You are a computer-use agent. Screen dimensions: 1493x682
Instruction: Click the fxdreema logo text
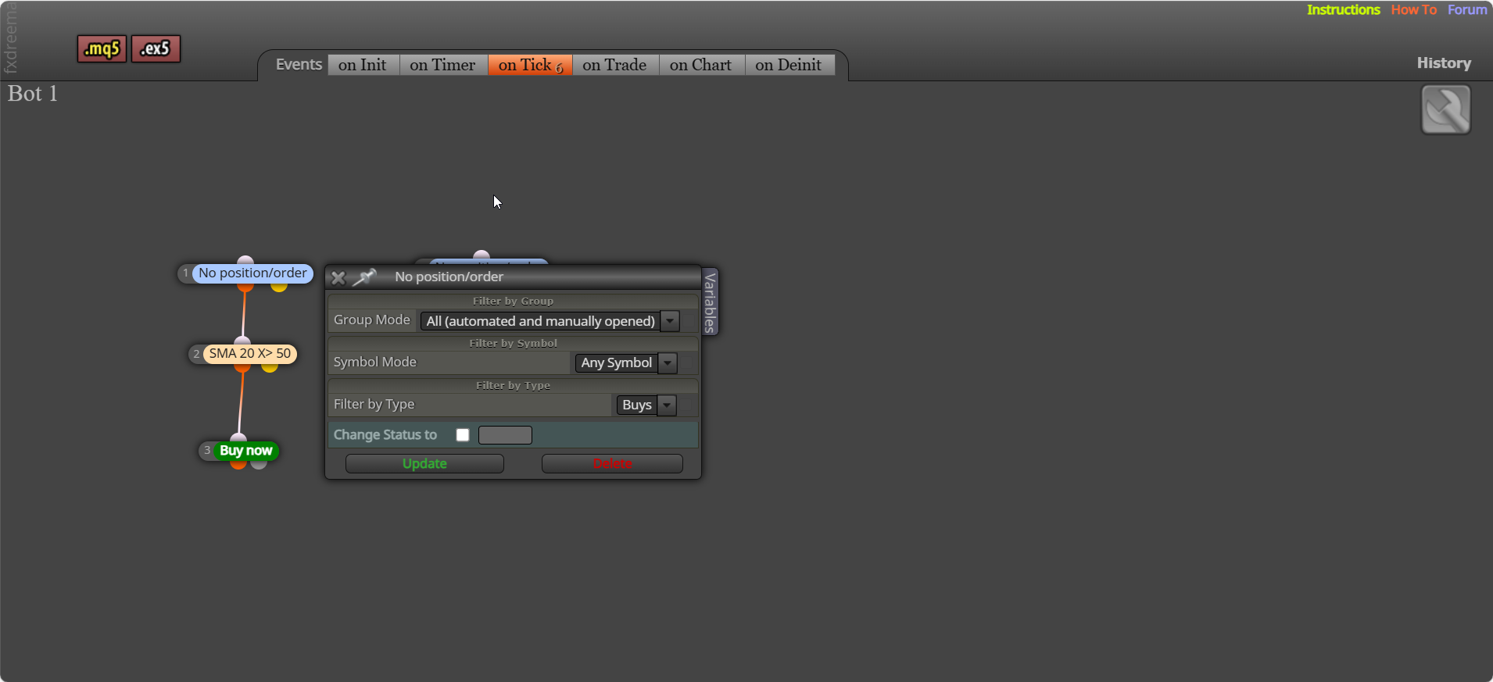pyautogui.click(x=10, y=37)
